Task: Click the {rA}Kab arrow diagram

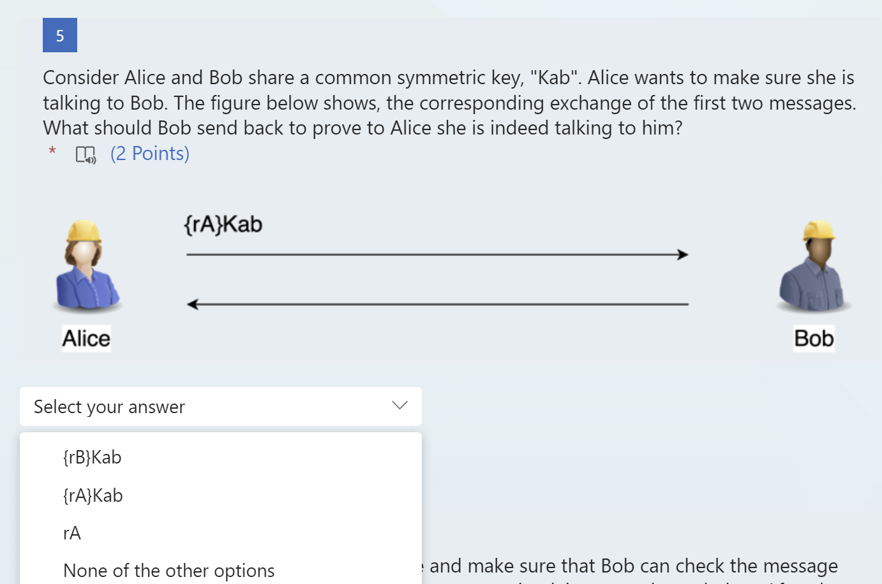Action: pyautogui.click(x=437, y=254)
